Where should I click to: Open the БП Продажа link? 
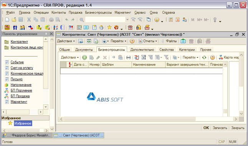tap(20, 96)
